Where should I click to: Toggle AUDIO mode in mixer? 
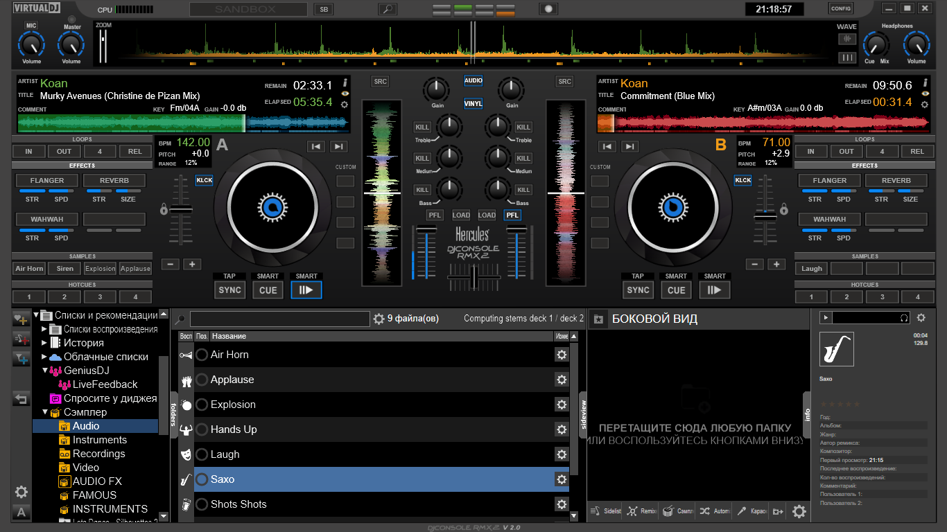point(473,80)
